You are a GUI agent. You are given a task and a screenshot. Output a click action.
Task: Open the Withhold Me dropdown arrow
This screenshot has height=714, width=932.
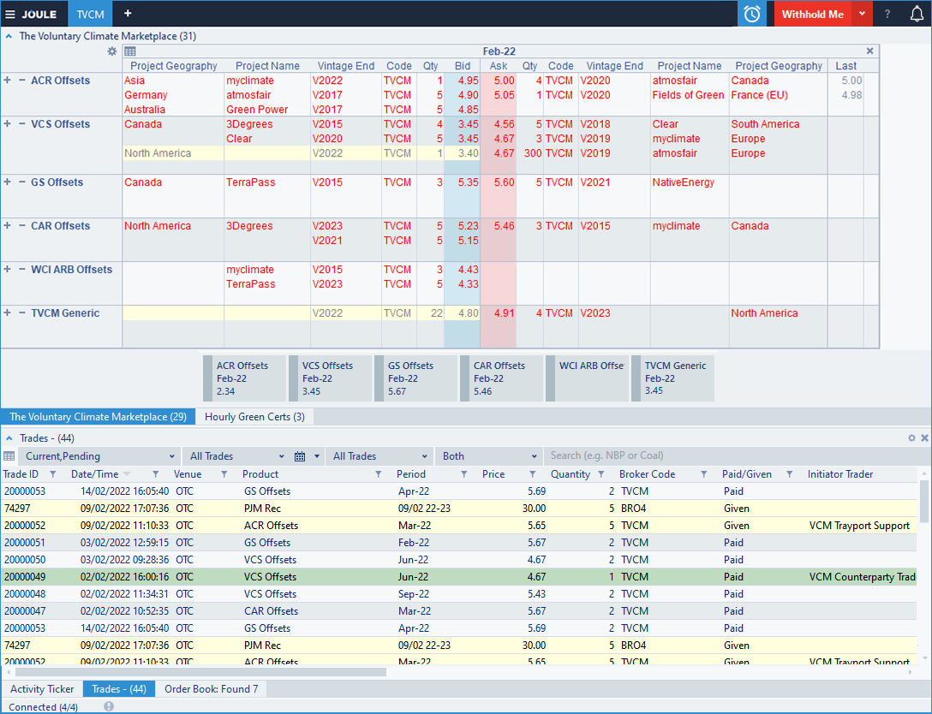pyautogui.click(x=862, y=14)
